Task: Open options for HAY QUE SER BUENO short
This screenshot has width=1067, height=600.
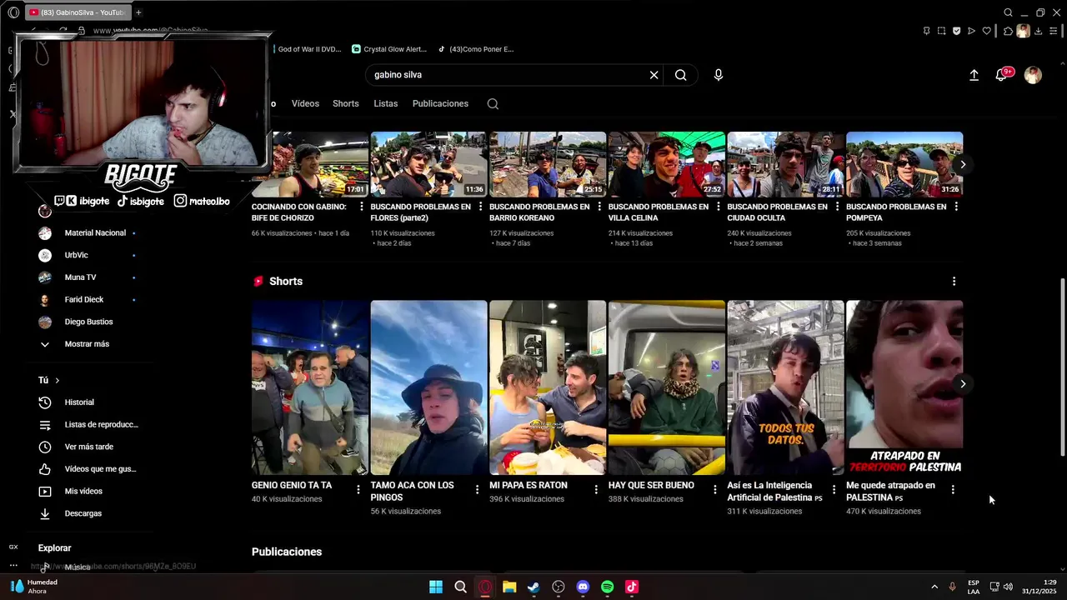Action: [x=714, y=490]
